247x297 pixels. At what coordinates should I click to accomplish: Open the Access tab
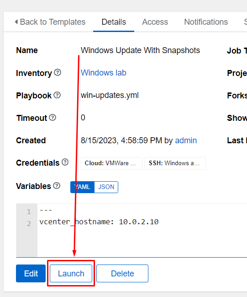click(155, 22)
